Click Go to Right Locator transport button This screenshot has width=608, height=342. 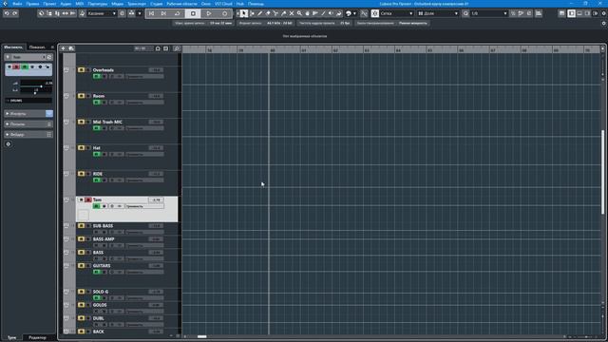click(x=163, y=13)
